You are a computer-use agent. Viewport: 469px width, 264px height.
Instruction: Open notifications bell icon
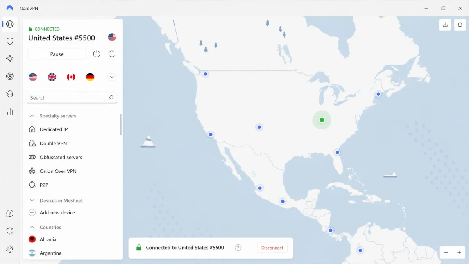pyautogui.click(x=460, y=25)
